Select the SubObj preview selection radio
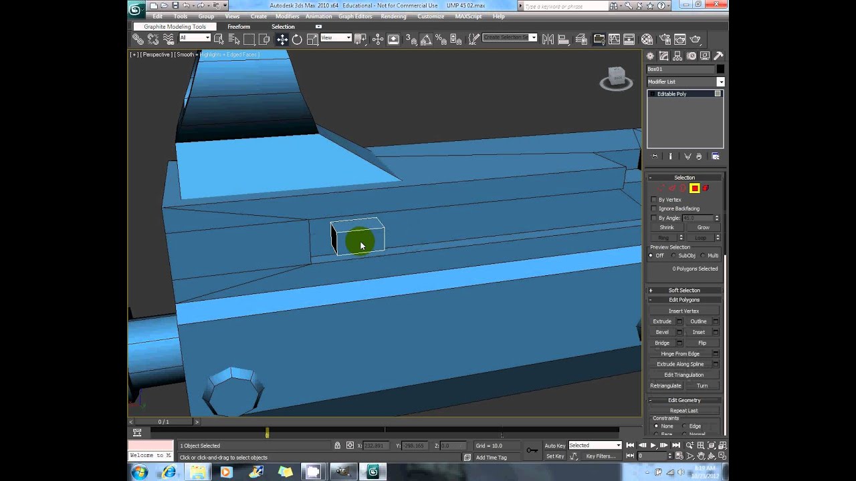This screenshot has height=481, width=856. point(675,256)
